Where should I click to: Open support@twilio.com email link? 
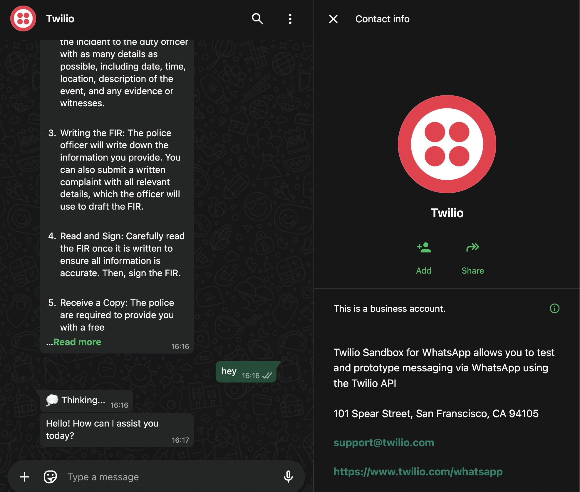tap(384, 442)
